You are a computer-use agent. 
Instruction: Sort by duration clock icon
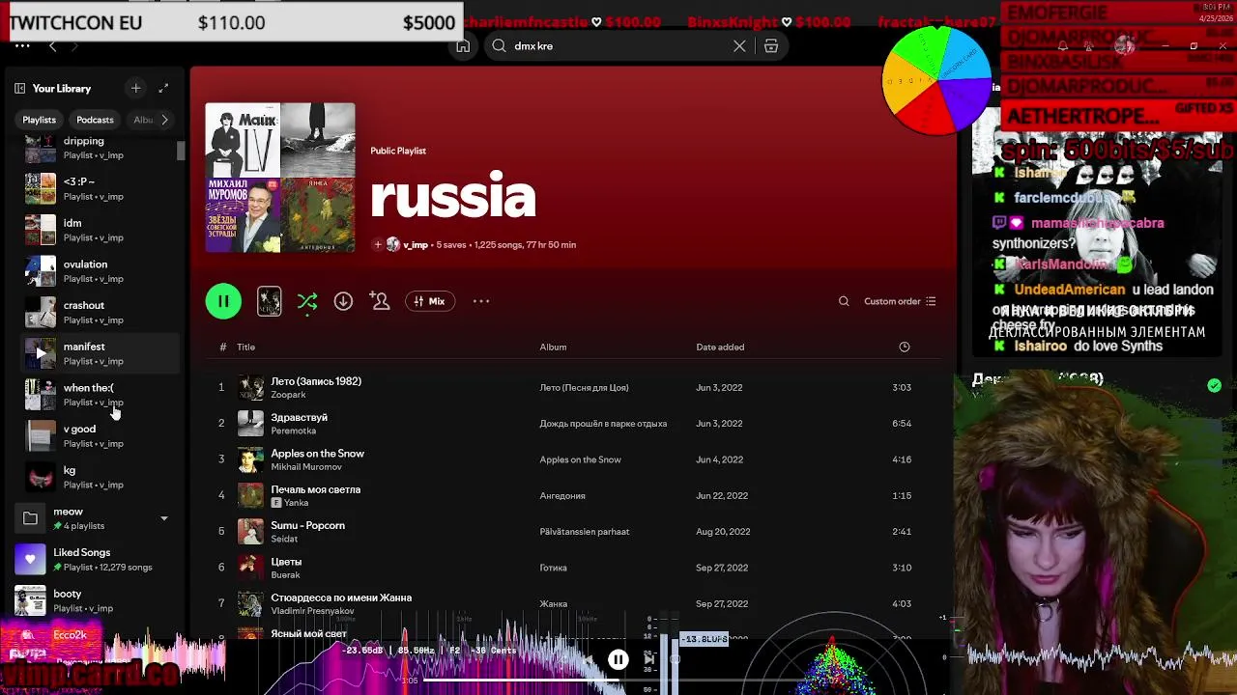point(905,347)
